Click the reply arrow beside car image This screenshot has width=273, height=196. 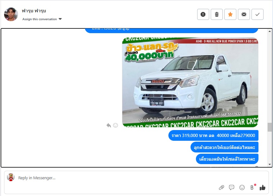[x=109, y=125]
